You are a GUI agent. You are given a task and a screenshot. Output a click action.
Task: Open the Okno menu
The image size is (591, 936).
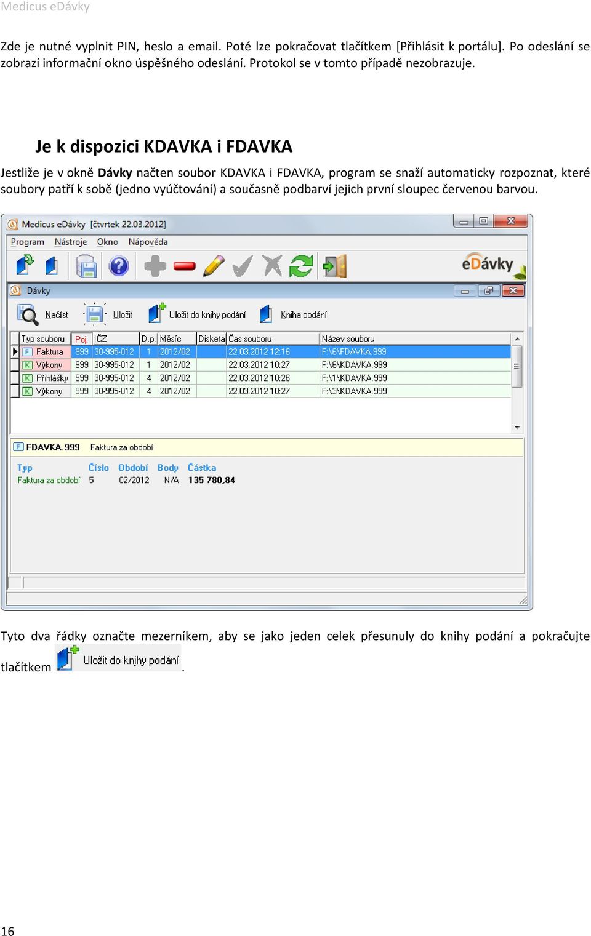(108, 242)
